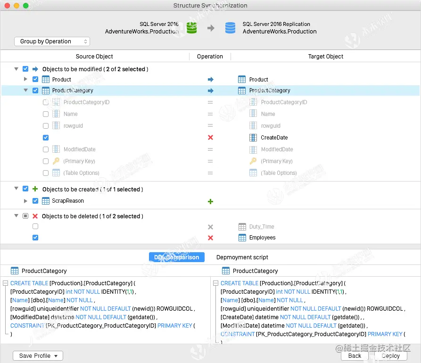
Task: Click the Employees table icon
Action: (242, 238)
